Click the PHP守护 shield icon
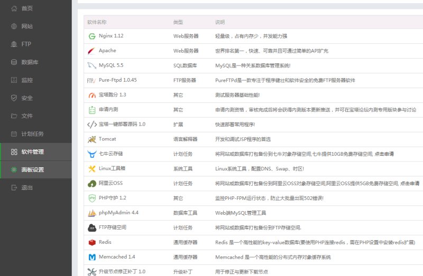423x276 pixels. (92, 198)
